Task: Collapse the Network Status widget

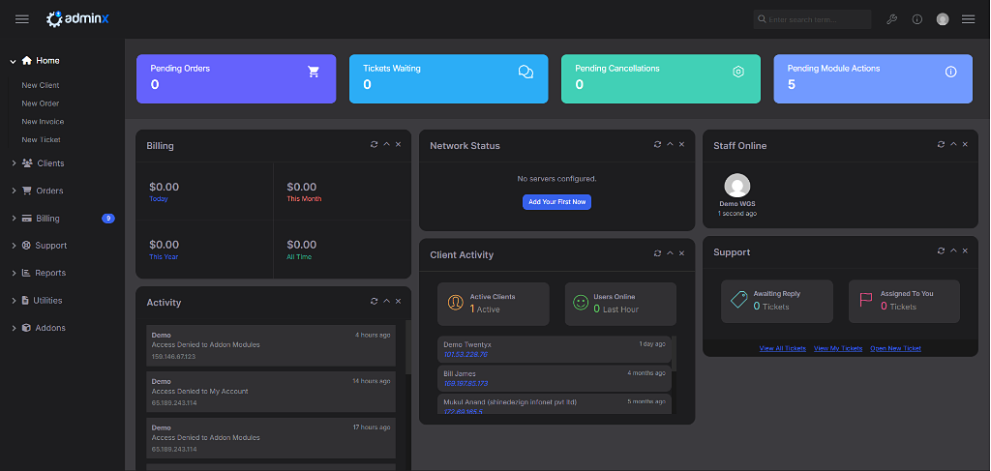Action: [x=670, y=144]
